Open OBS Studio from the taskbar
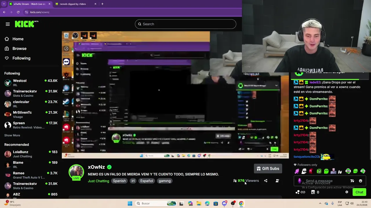The width and height of the screenshot is (371, 208). point(233,203)
